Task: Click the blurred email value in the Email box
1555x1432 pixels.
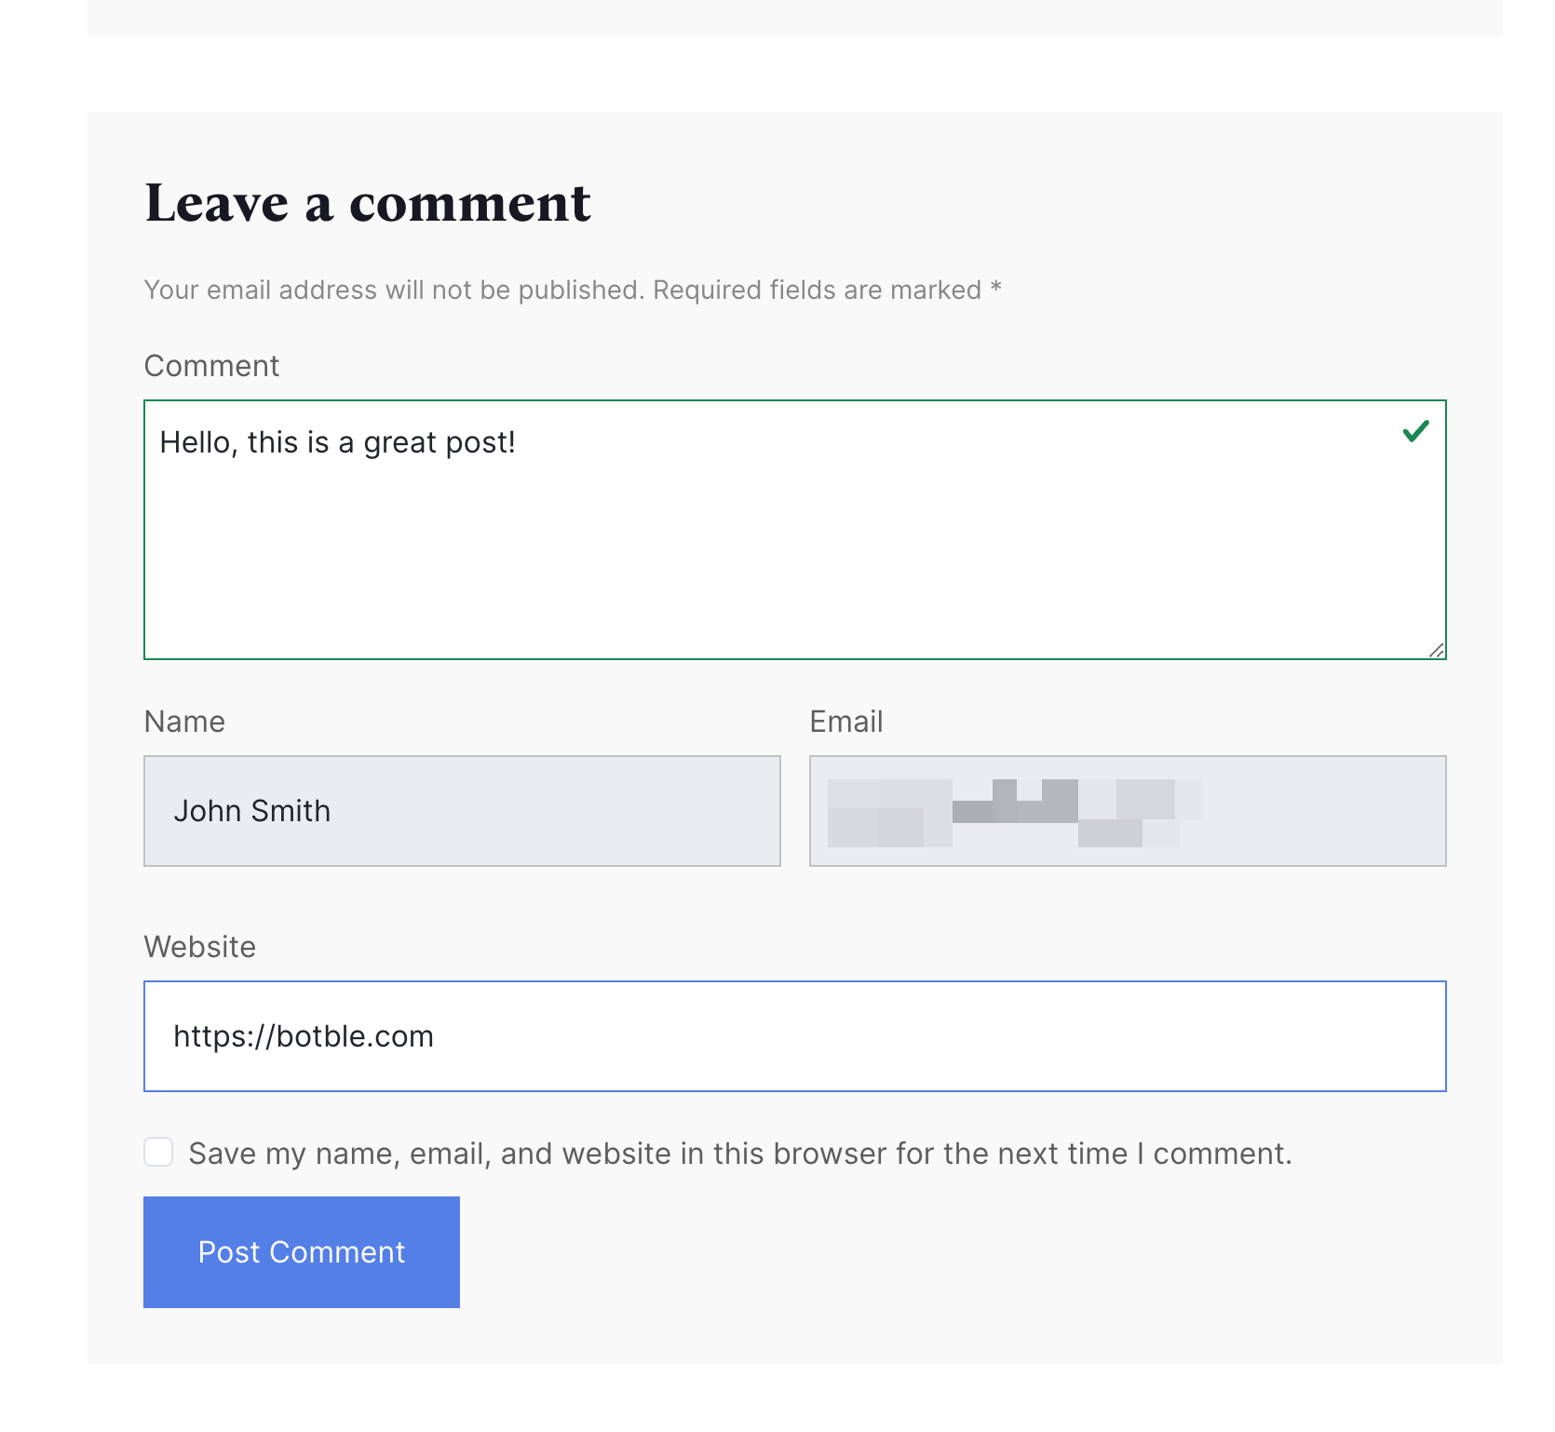Action: (x=1006, y=811)
